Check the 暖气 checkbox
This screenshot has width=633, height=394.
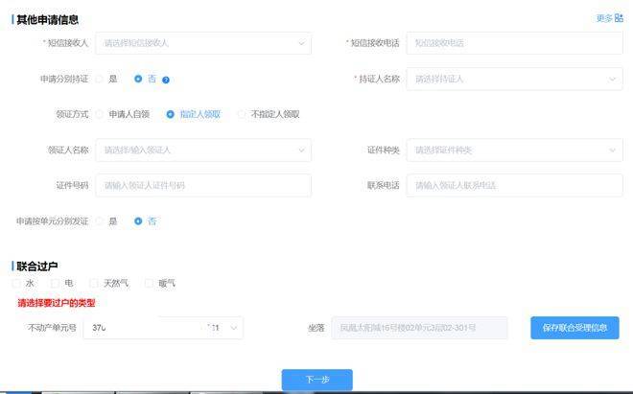pyautogui.click(x=149, y=283)
